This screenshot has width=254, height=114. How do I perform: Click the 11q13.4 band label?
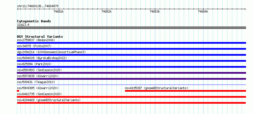(23, 25)
